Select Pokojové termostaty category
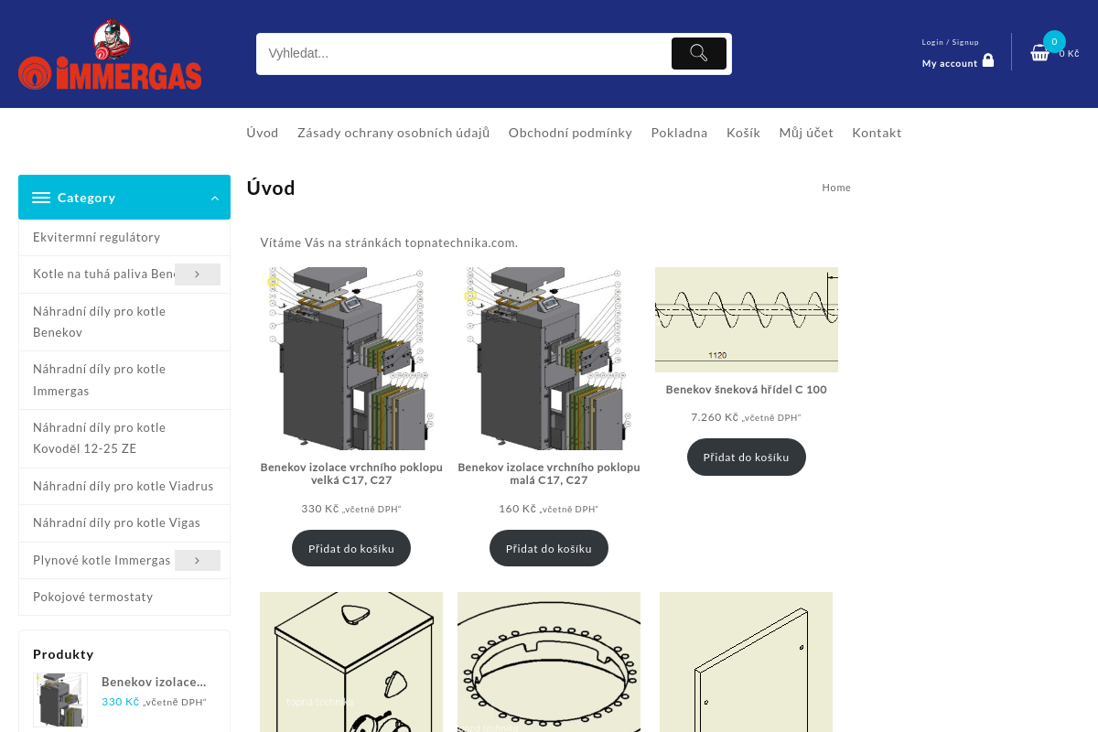 (93, 597)
